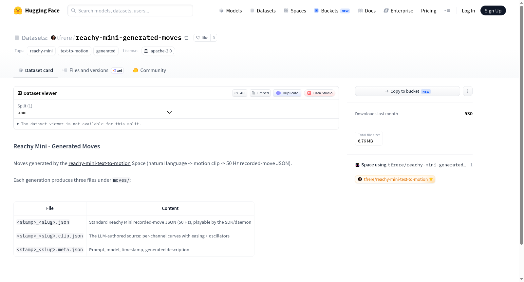Open the Spaces menu item
Viewport: 524px width, 282px height.
(295, 10)
